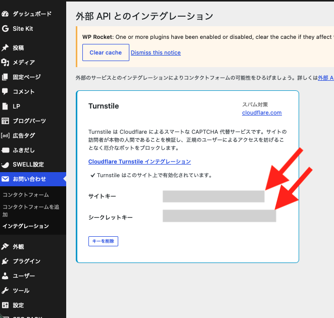The height and width of the screenshot is (318, 334).
Task: Click the サイトキー label
Action: (x=102, y=196)
